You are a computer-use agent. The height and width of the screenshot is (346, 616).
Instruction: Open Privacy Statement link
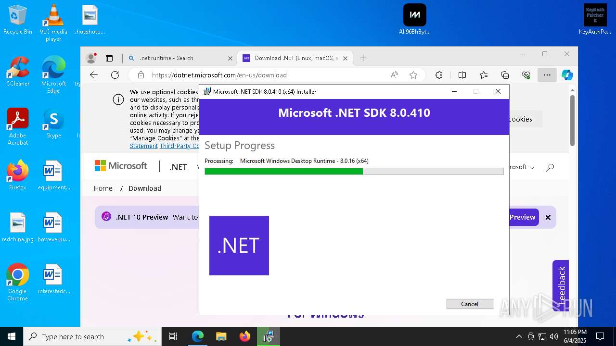[144, 146]
